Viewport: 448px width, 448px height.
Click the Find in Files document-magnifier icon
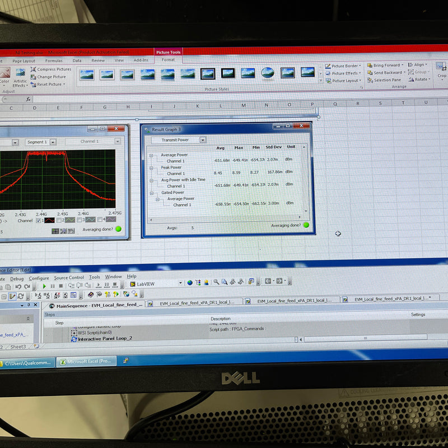click(x=225, y=282)
